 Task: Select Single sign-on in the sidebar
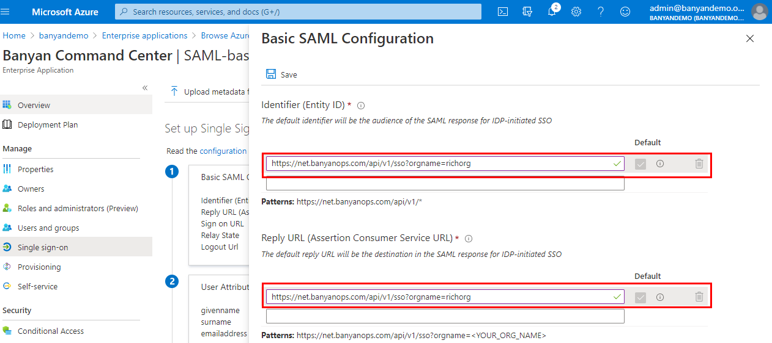[43, 247]
